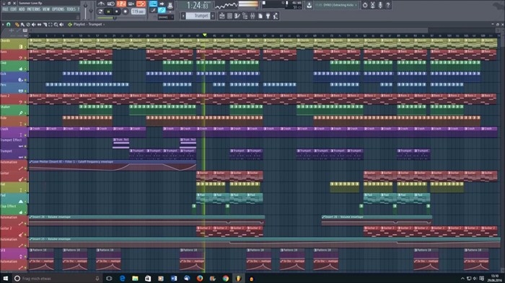Open the Channel rack icon

[229, 16]
